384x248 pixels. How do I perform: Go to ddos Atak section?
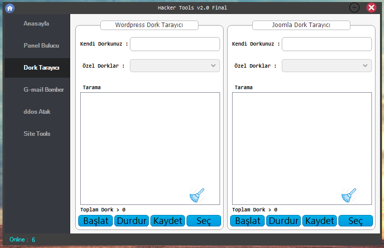[37, 112]
